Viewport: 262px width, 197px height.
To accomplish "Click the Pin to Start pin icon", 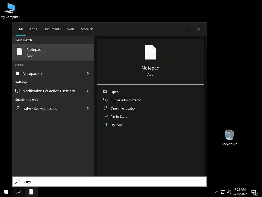I will (x=105, y=116).
